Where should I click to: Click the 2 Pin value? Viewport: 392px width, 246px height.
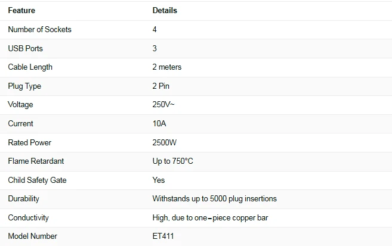tap(161, 86)
